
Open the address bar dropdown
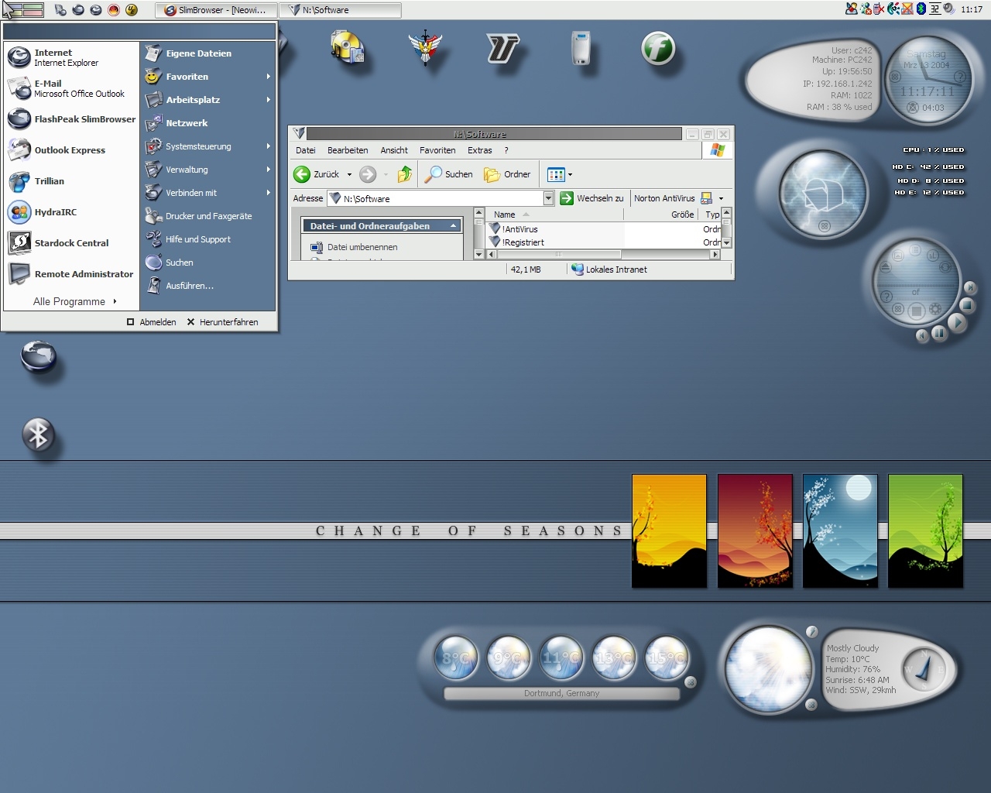(549, 198)
